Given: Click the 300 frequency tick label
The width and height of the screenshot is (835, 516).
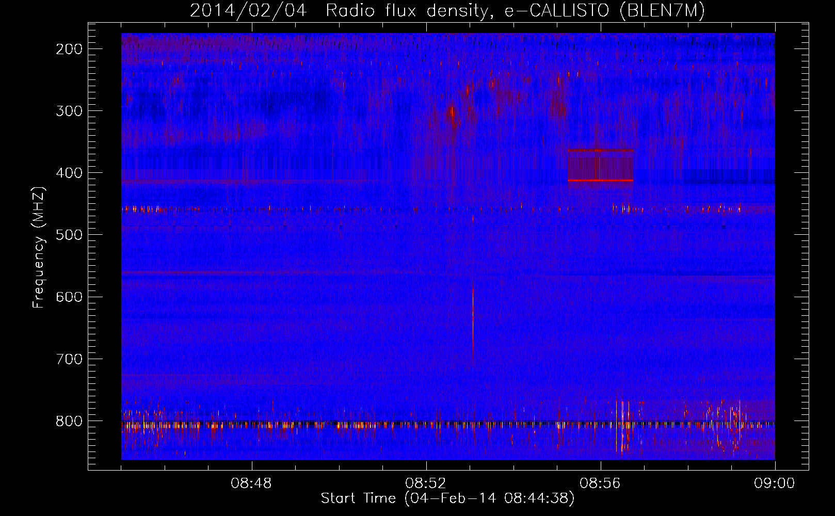Looking at the screenshot, I should tap(69, 111).
